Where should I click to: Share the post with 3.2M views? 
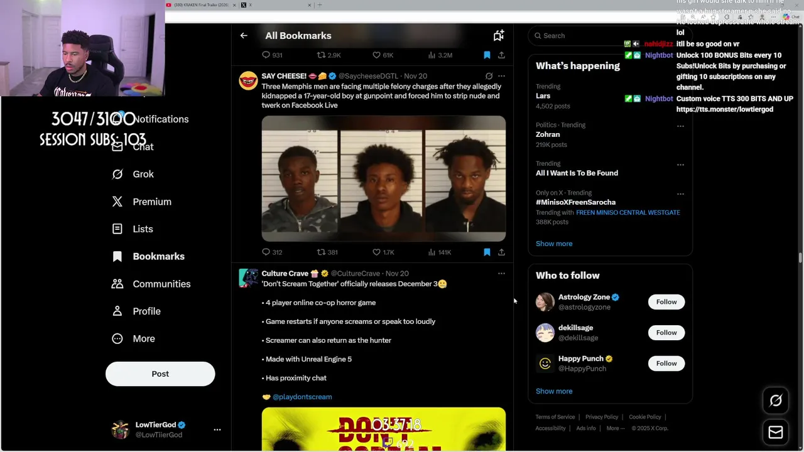pyautogui.click(x=501, y=55)
